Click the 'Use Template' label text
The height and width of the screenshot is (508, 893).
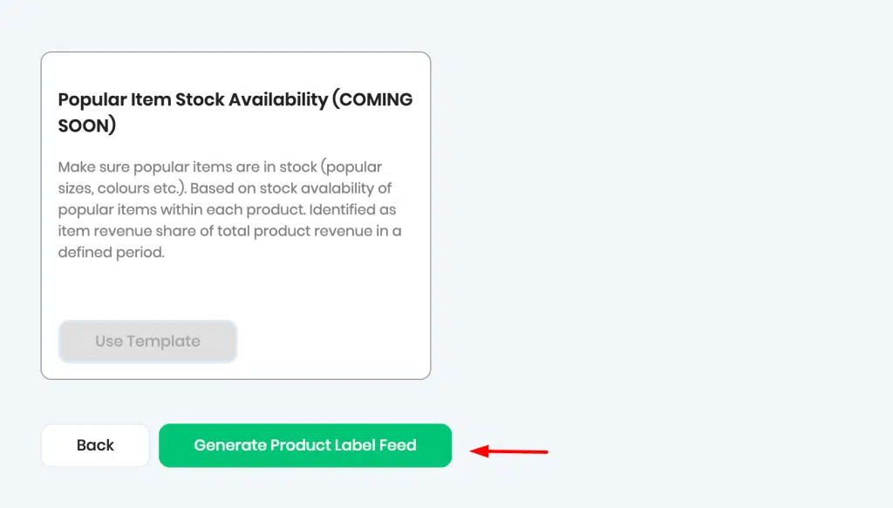coord(147,342)
